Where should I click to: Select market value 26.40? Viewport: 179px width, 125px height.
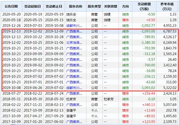(x=172, y=60)
